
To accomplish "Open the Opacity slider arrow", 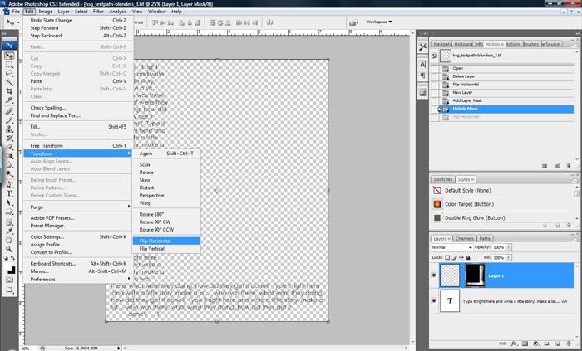I will [x=509, y=247].
